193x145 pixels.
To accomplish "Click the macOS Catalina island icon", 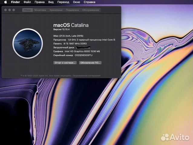I will (x=28, y=43).
